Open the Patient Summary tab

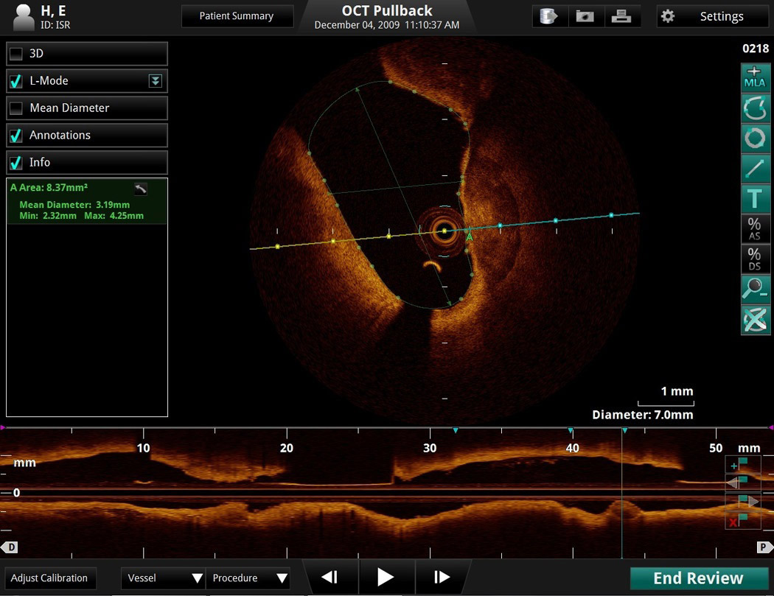tap(237, 16)
